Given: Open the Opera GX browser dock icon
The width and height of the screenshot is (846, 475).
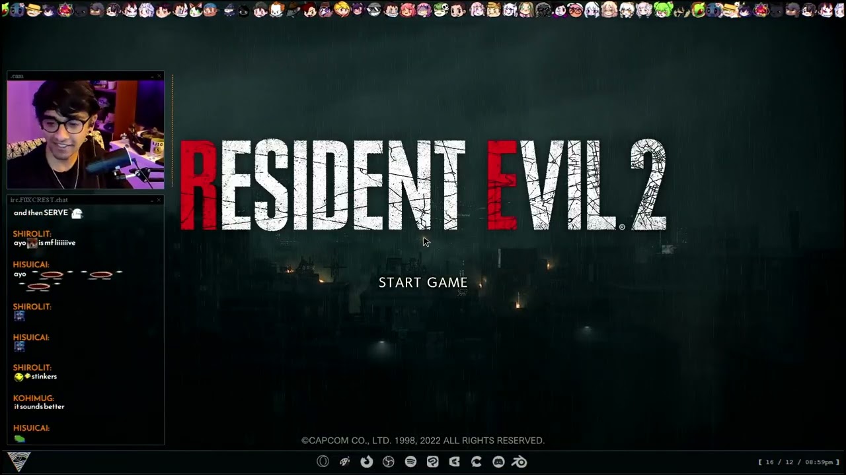Looking at the screenshot, I should pyautogui.click(x=323, y=462).
